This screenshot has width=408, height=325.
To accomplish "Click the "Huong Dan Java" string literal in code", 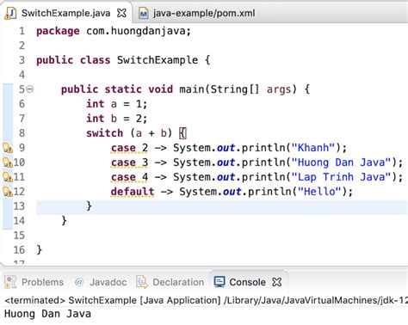I will pos(341,162).
